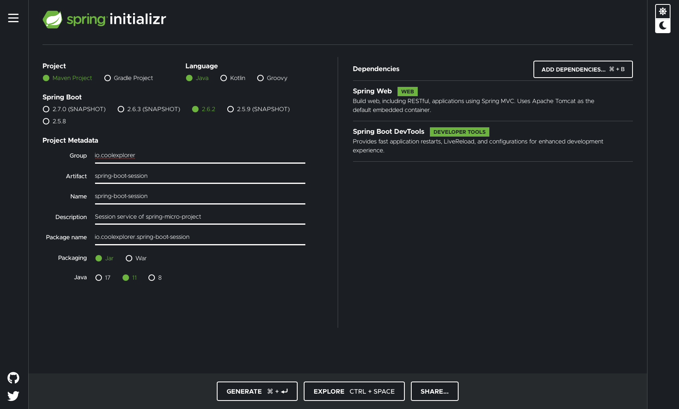Select the Spring Boot DevTools dependency entry
The height and width of the screenshot is (409, 679).
tap(493, 141)
